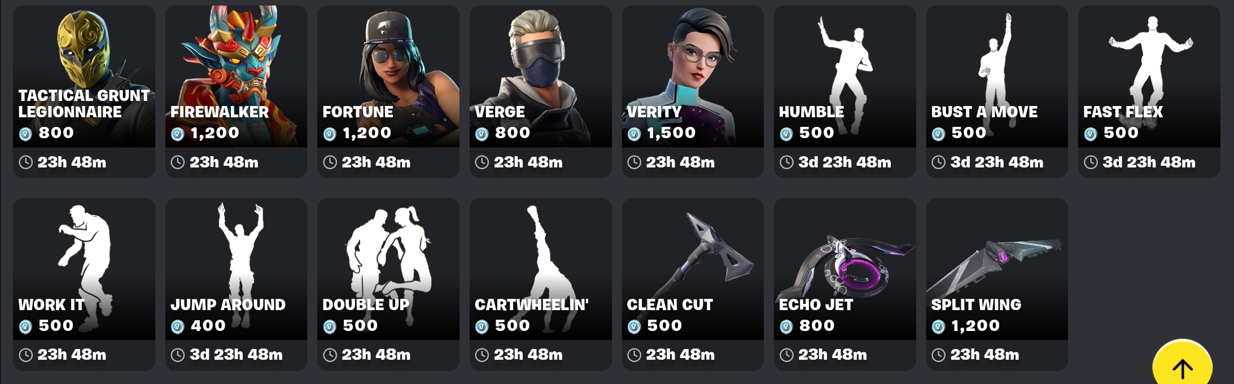The height and width of the screenshot is (384, 1234).
Task: Click the Split Wing item name
Action: [976, 304]
